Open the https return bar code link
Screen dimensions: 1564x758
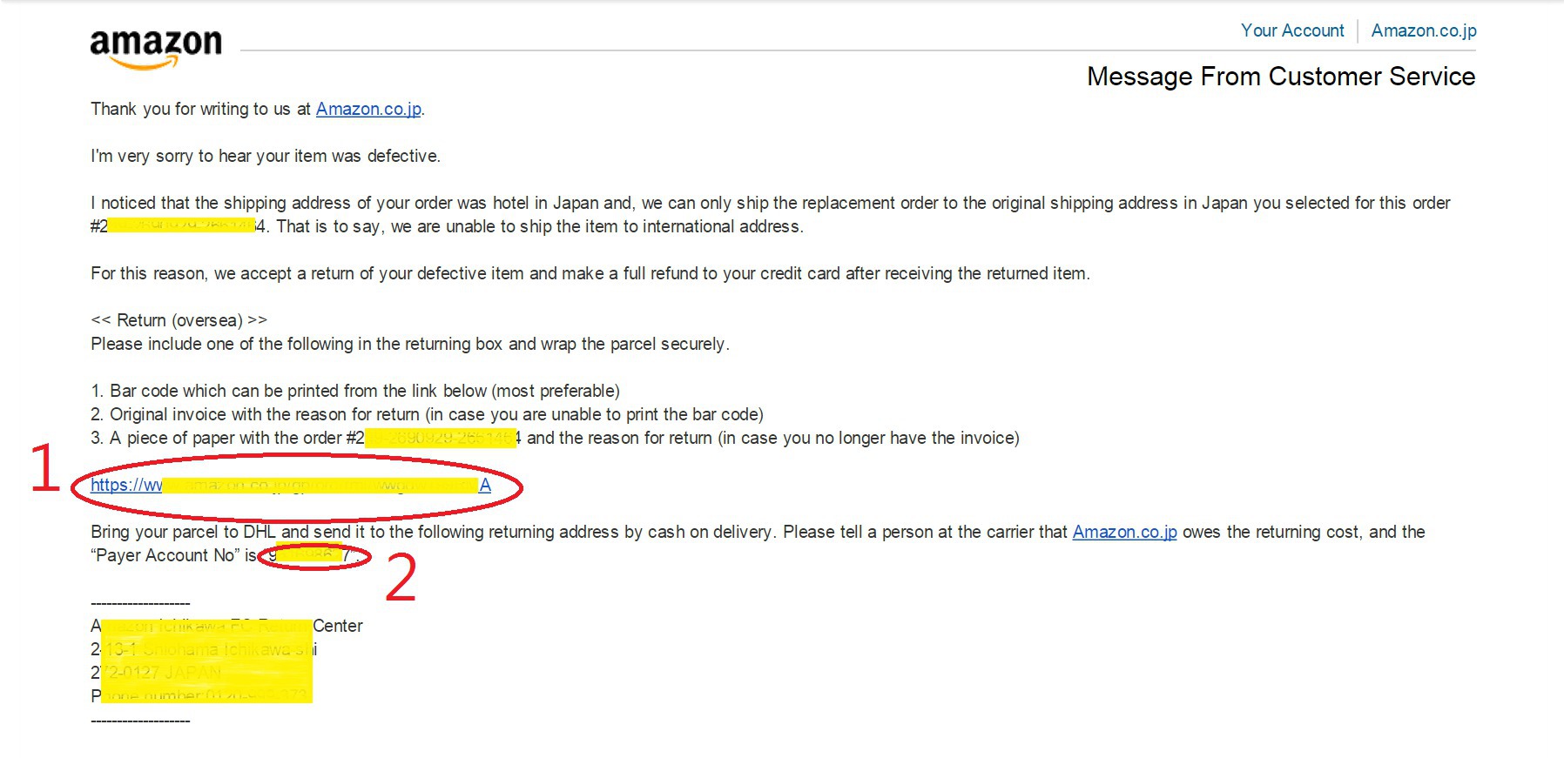291,485
